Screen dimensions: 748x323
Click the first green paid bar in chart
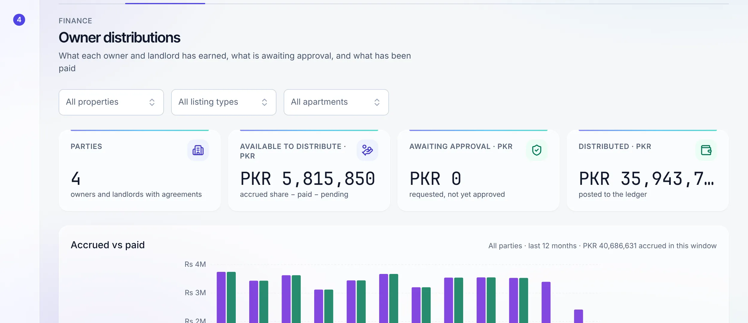pyautogui.click(x=231, y=297)
